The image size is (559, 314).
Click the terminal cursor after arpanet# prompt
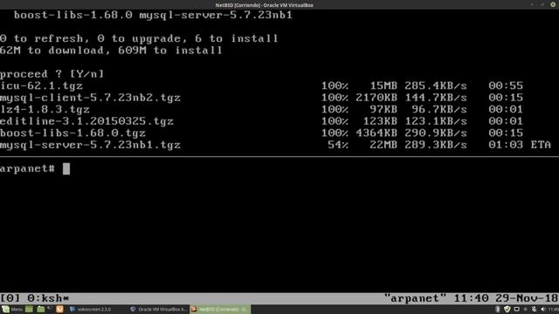[x=66, y=168]
